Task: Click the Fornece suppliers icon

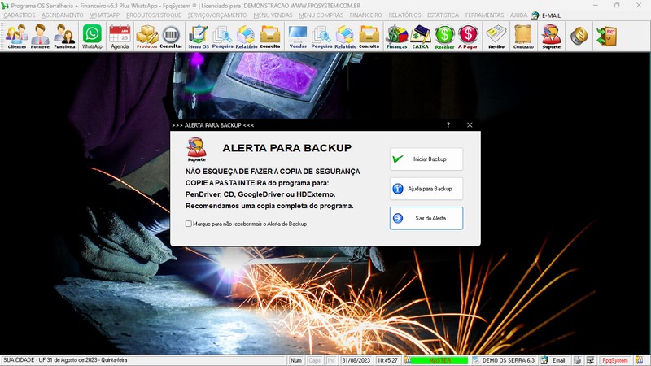Action: (41, 36)
